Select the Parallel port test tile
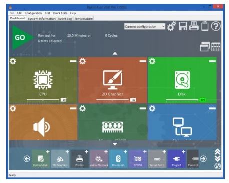 point(193,159)
